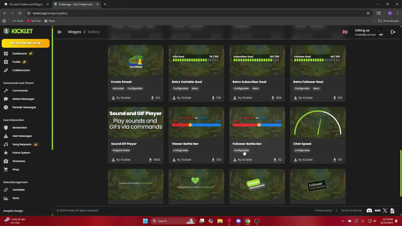The height and width of the screenshot is (226, 402).
Task: Click the Shop cart icon
Action: (6, 169)
